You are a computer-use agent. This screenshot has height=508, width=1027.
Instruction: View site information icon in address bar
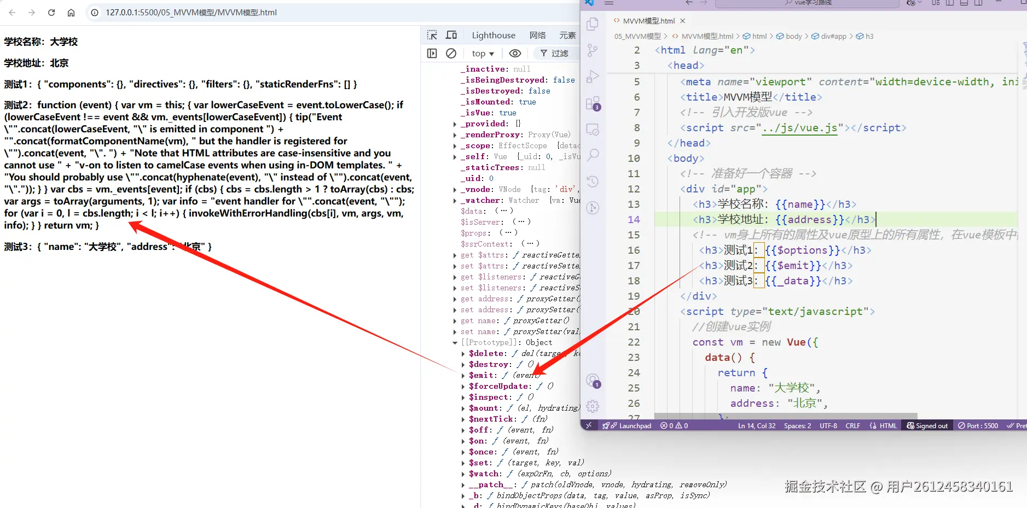click(95, 12)
